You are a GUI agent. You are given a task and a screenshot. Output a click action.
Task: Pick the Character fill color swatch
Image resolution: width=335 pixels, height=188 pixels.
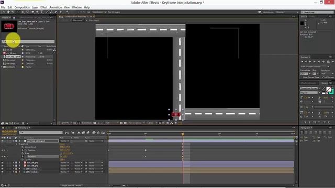[329, 89]
